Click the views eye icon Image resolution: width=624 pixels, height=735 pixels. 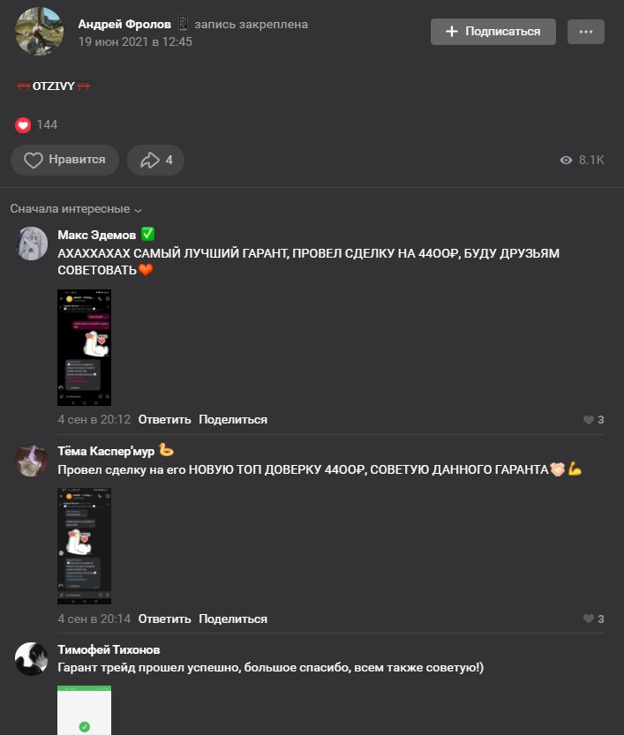tap(566, 161)
